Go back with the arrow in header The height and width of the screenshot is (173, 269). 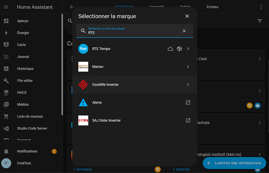pyautogui.click(x=72, y=7)
